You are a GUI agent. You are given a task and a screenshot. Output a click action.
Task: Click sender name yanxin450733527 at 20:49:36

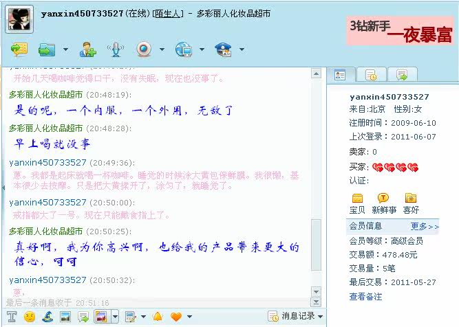(x=47, y=163)
